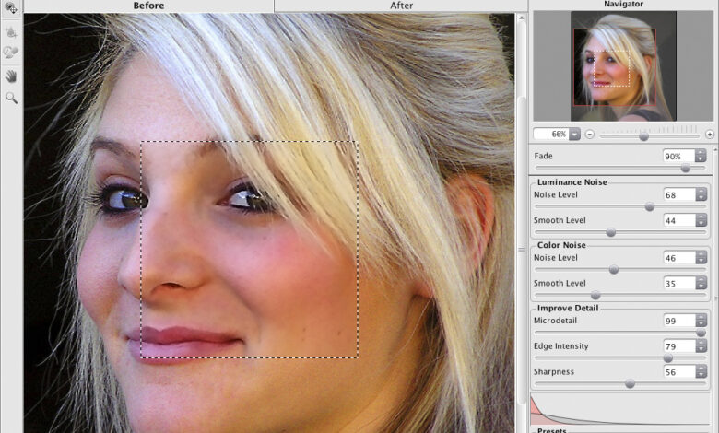Click the zoom in plus icon

point(709,134)
